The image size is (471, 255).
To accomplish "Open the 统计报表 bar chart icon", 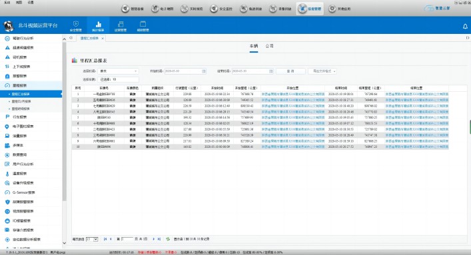I will pos(98,25).
